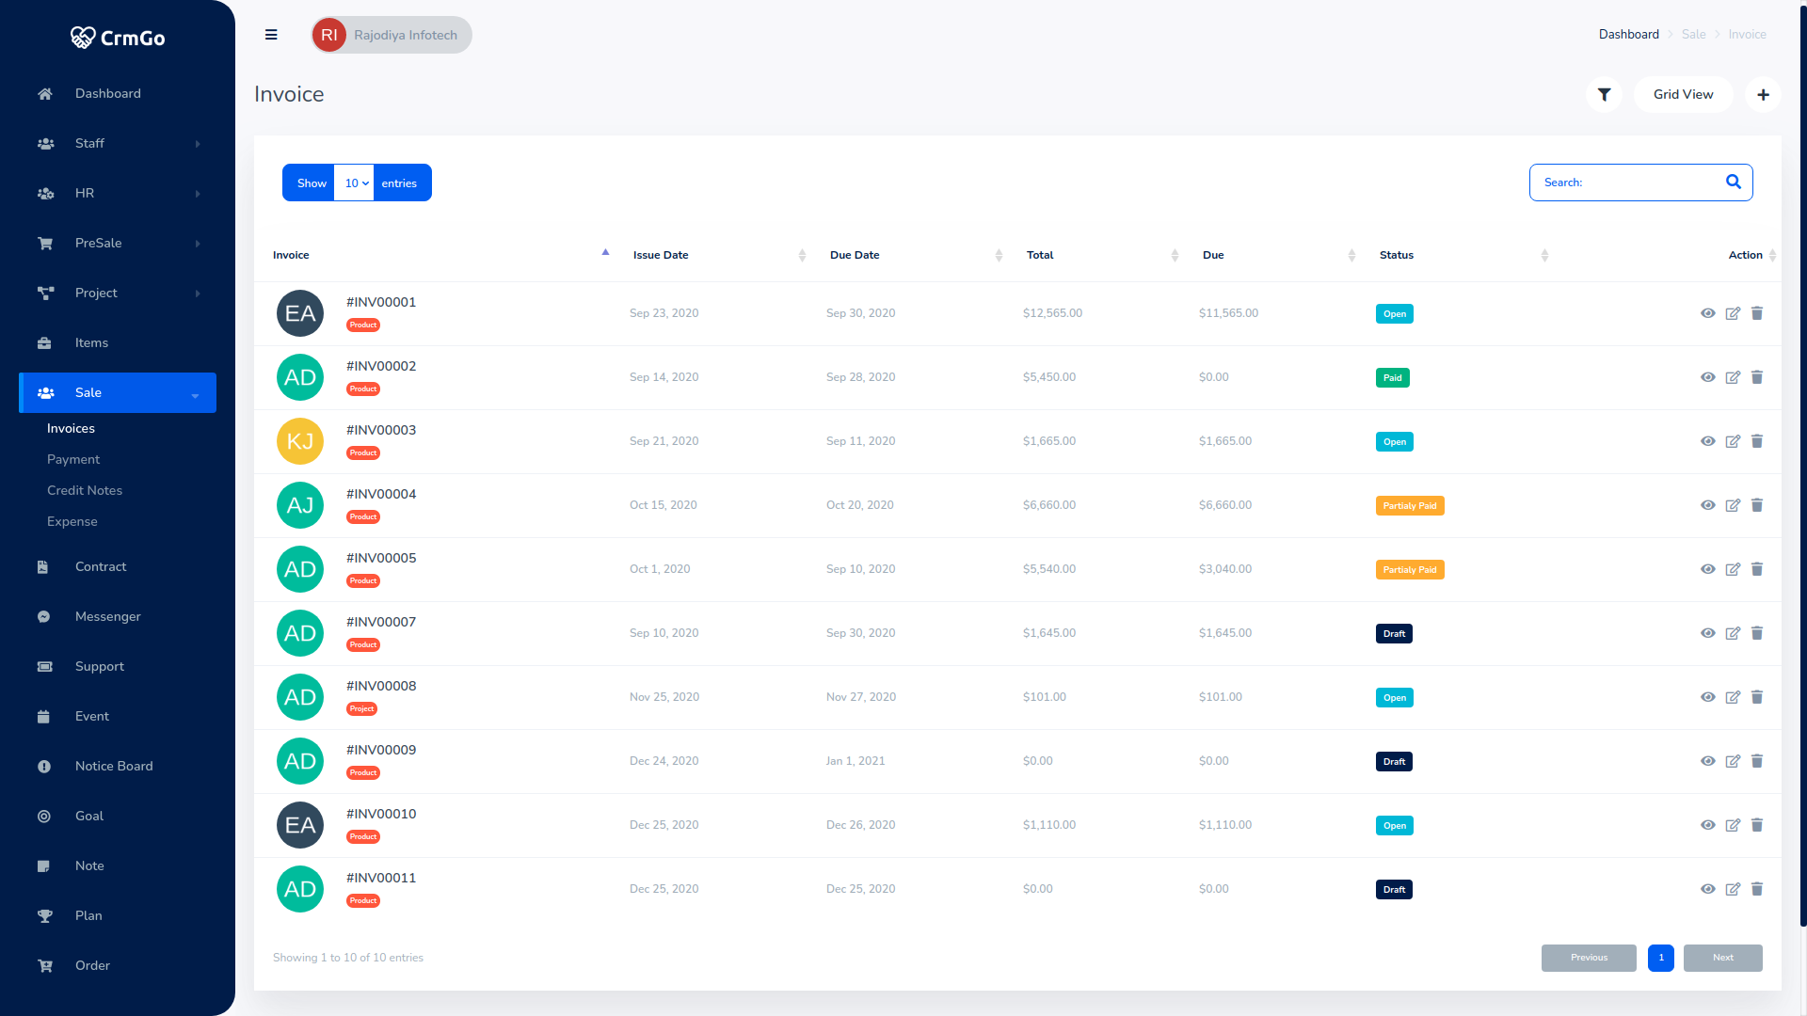Open Credit Notes submenu item

(x=85, y=490)
